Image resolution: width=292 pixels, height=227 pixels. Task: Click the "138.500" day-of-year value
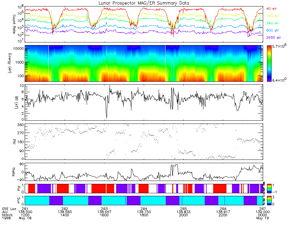pyautogui.click(x=25, y=212)
